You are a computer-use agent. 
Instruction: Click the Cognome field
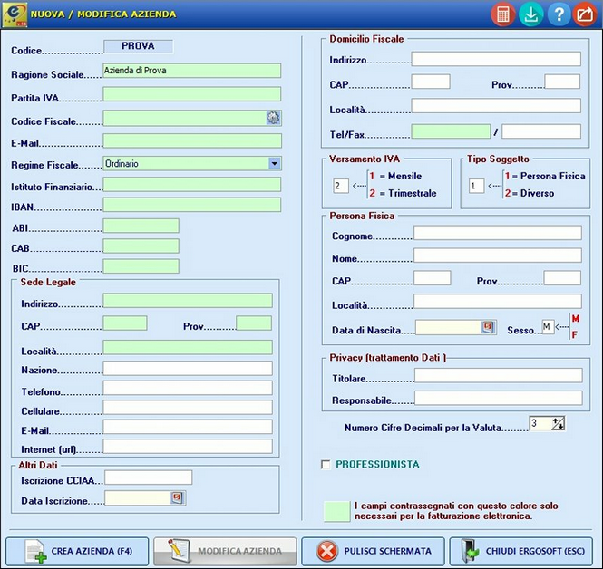click(498, 233)
